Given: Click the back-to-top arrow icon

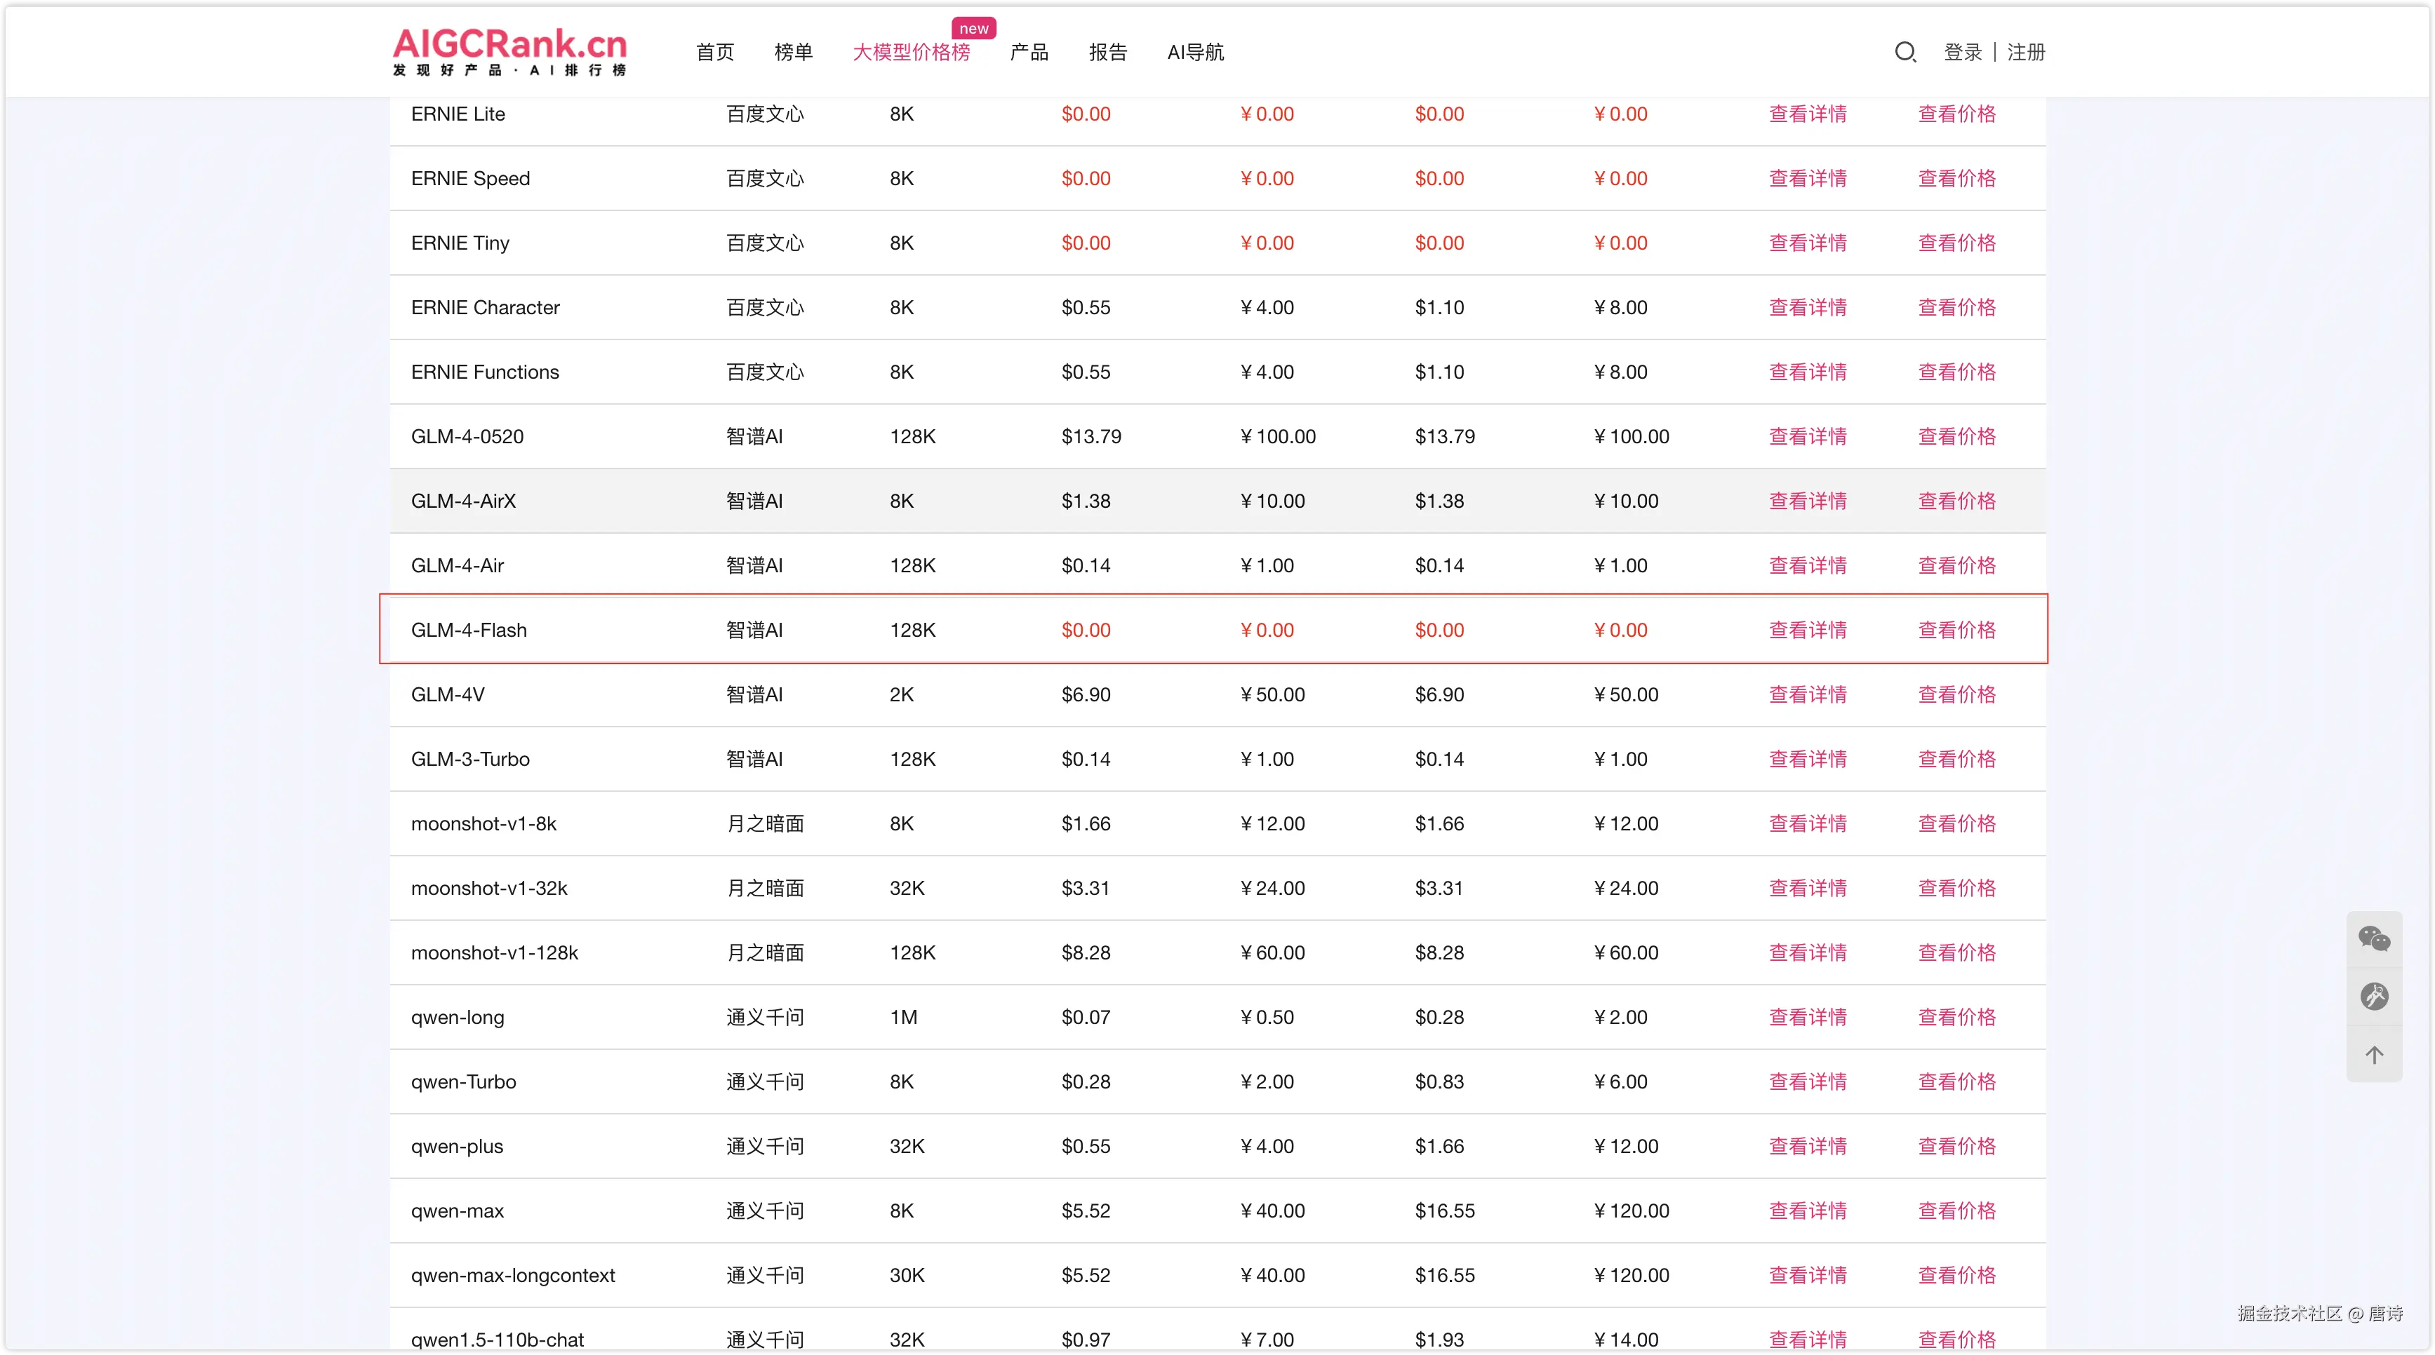Looking at the screenshot, I should coord(2373,1055).
